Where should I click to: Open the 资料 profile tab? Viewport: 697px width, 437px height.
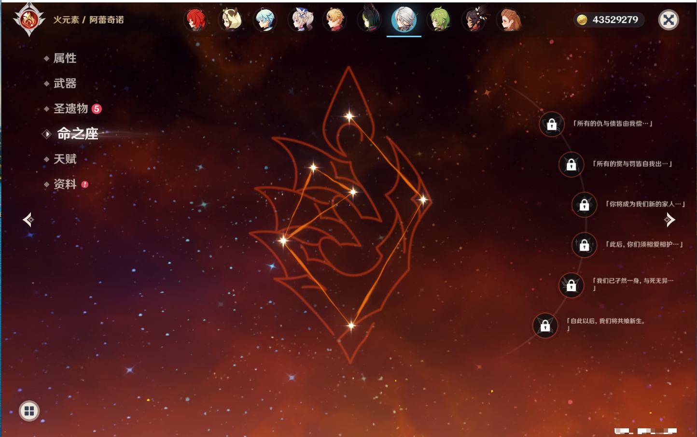point(65,184)
